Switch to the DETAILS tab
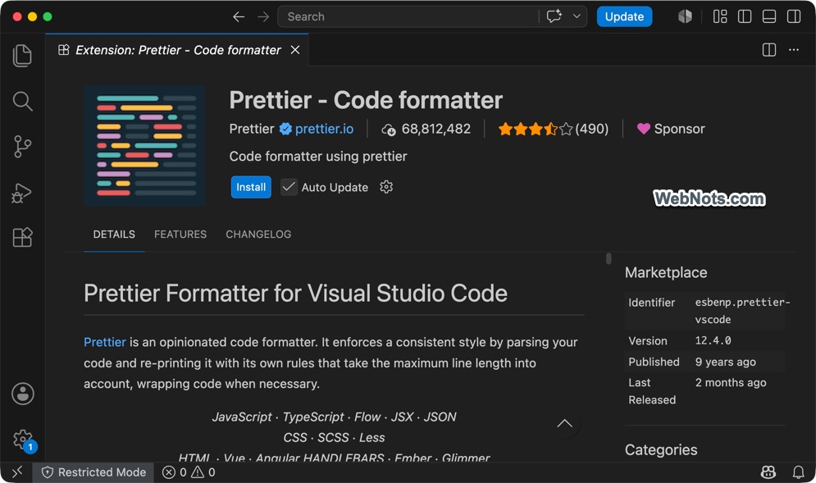 point(114,235)
